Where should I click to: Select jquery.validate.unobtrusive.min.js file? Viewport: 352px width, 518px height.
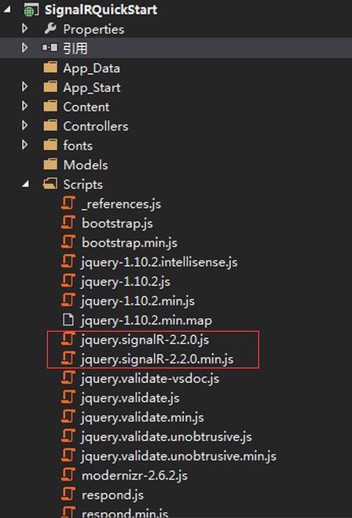click(x=178, y=456)
